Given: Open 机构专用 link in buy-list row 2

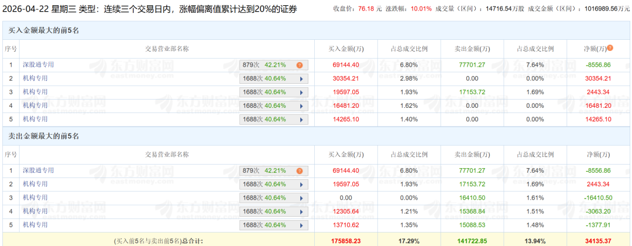Looking at the screenshot, I should click(x=35, y=78).
